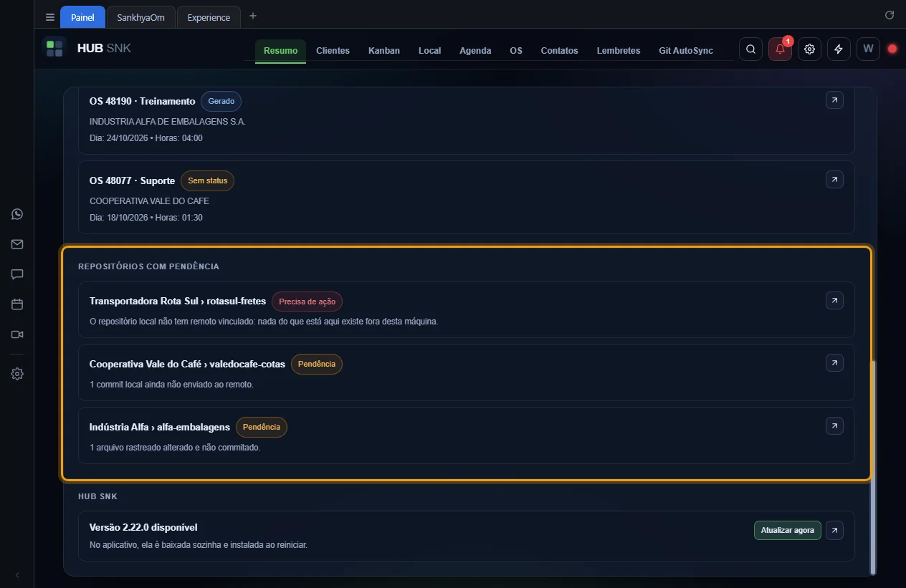Open OS 48190 Treinamento arrow icon
906x588 pixels.
tap(834, 100)
